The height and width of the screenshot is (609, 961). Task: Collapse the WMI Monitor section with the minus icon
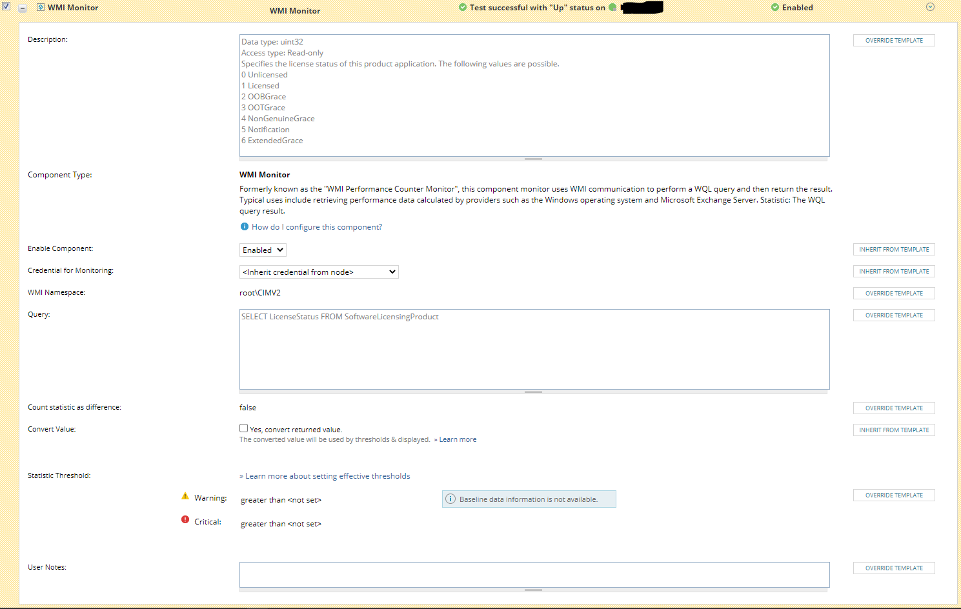23,8
